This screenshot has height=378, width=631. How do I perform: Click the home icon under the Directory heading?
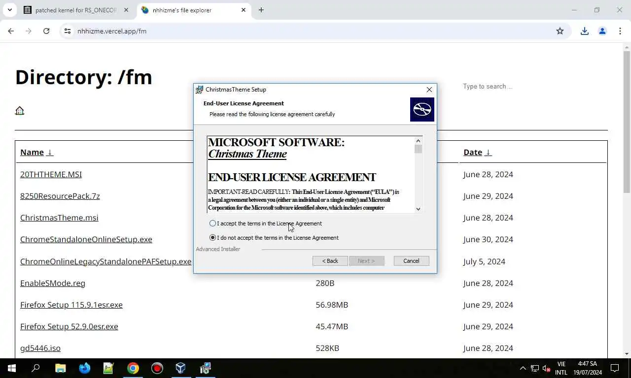[20, 111]
